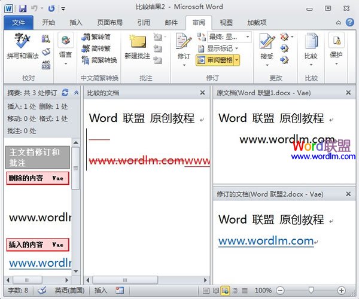The height and width of the screenshot is (299, 359).
Task: Minimize the ribbon with caret icon
Action: tap(339, 22)
